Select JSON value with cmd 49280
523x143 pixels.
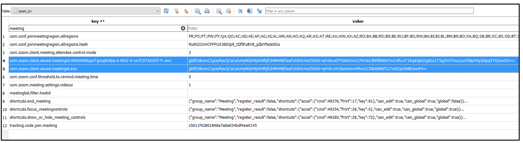pos(353,118)
